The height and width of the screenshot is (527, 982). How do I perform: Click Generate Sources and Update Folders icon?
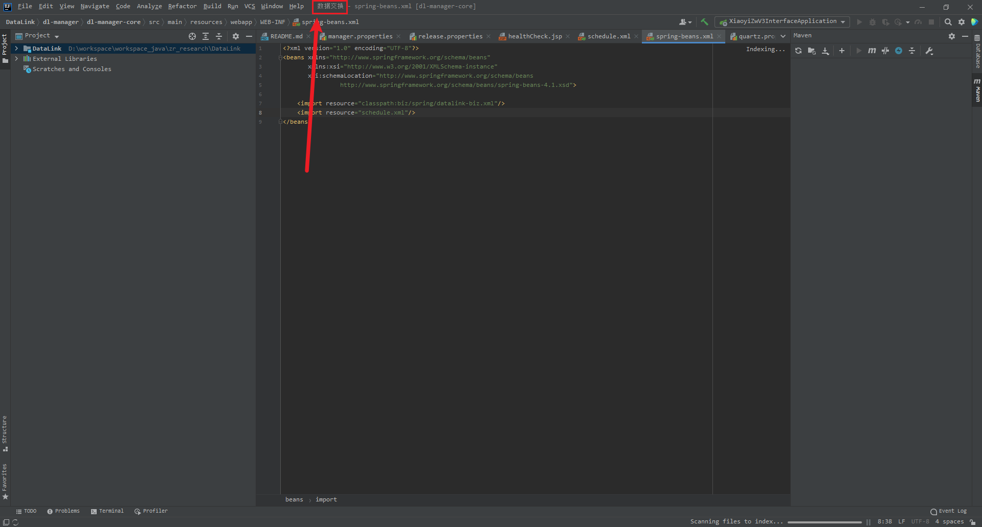812,51
